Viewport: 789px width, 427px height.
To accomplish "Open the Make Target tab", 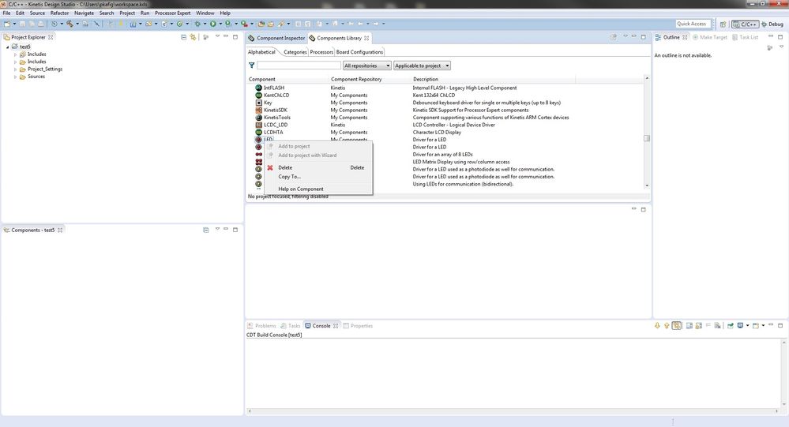I will point(710,37).
